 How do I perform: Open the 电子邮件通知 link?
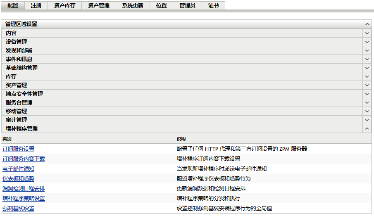click(x=18, y=169)
